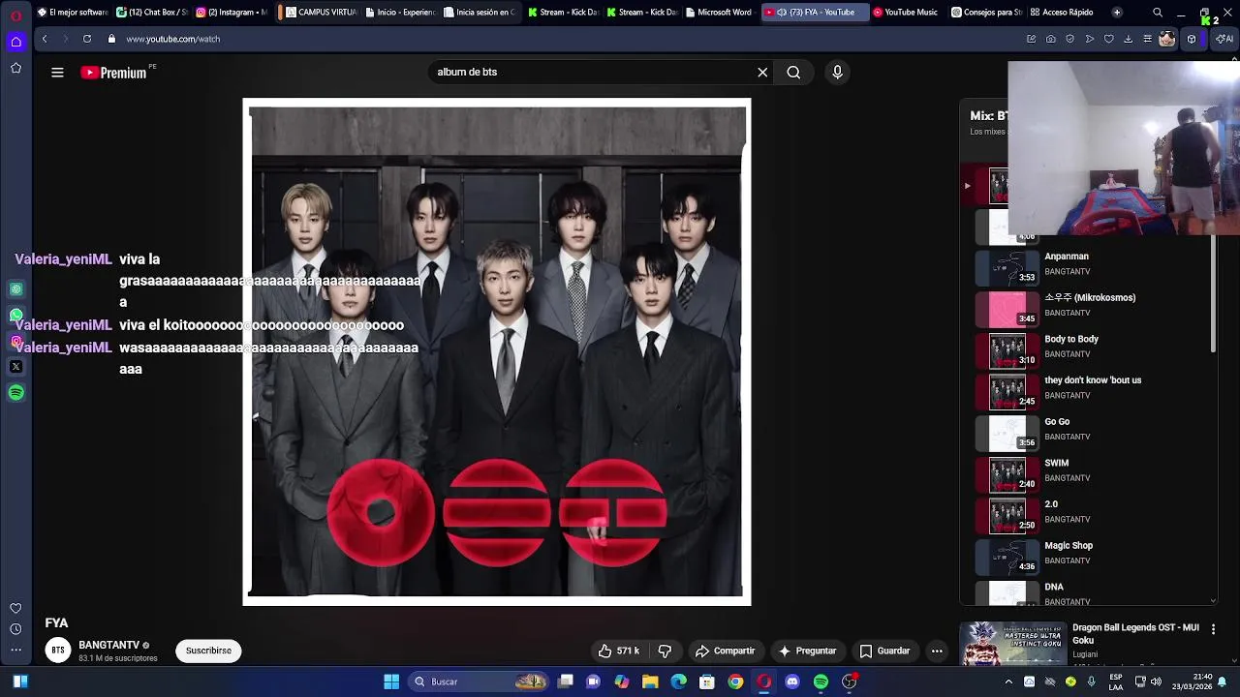This screenshot has height=697, width=1240.
Task: Open Opera sidebar home icon
Action: [15, 42]
